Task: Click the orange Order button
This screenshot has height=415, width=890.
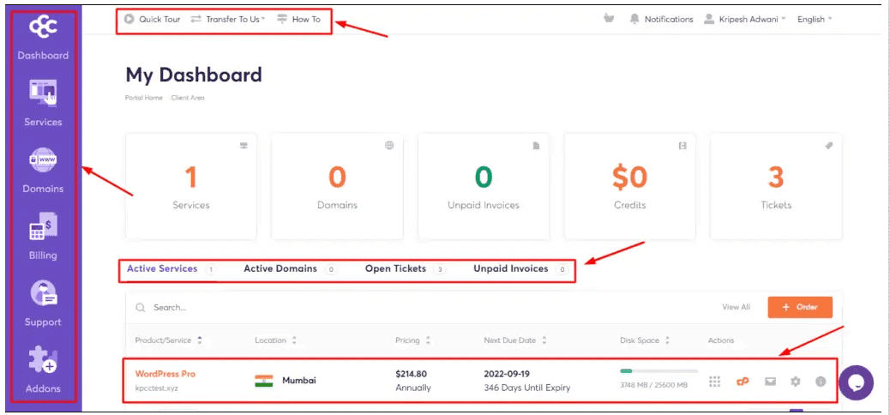Action: click(800, 307)
